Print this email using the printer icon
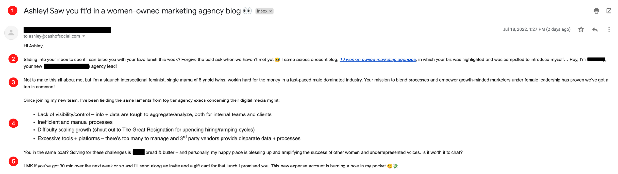Image resolution: width=618 pixels, height=174 pixels. [x=596, y=11]
